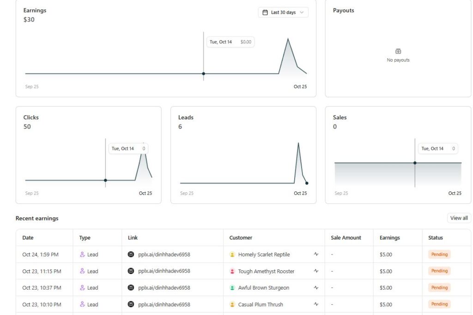Click the Pending status badge for Oct 24
Viewport: 473px width, 315px height.
(x=439, y=254)
